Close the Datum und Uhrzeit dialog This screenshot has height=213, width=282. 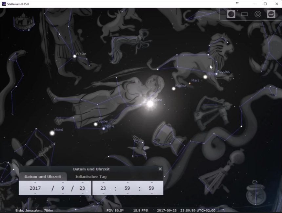point(160,169)
